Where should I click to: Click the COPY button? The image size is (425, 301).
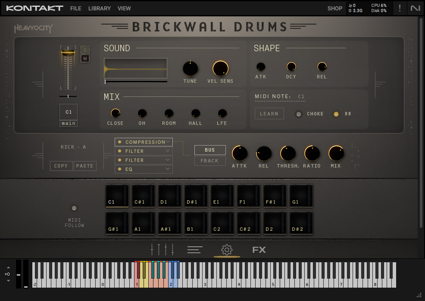pos(61,166)
